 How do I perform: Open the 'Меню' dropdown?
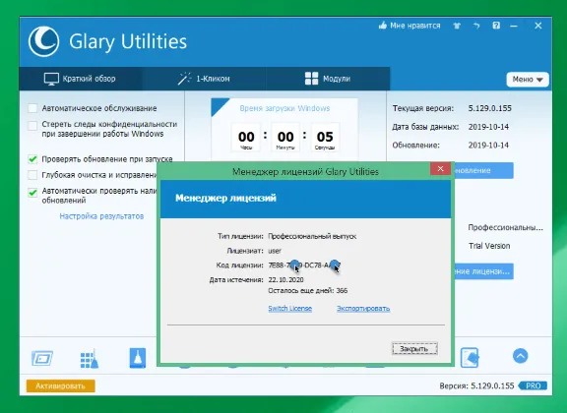click(528, 79)
